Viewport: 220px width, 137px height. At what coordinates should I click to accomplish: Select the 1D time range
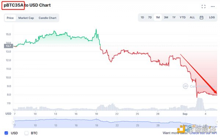coord(142,18)
